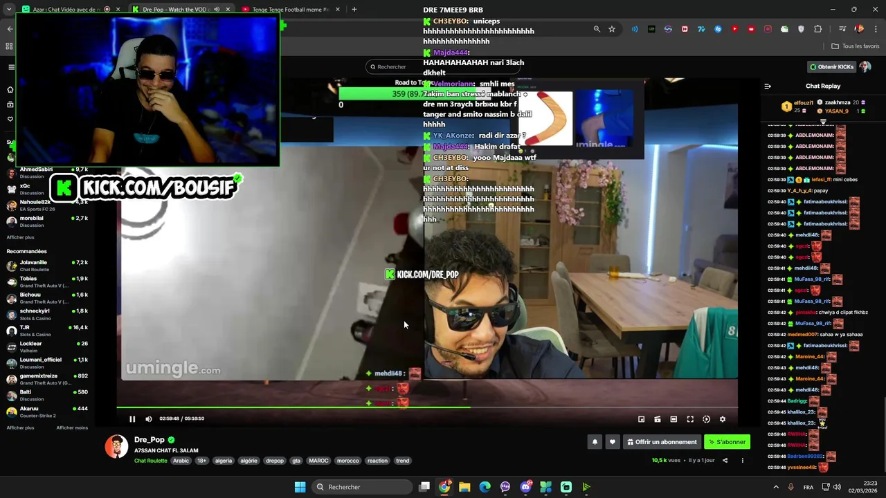Select the reaction tag

[377, 461]
